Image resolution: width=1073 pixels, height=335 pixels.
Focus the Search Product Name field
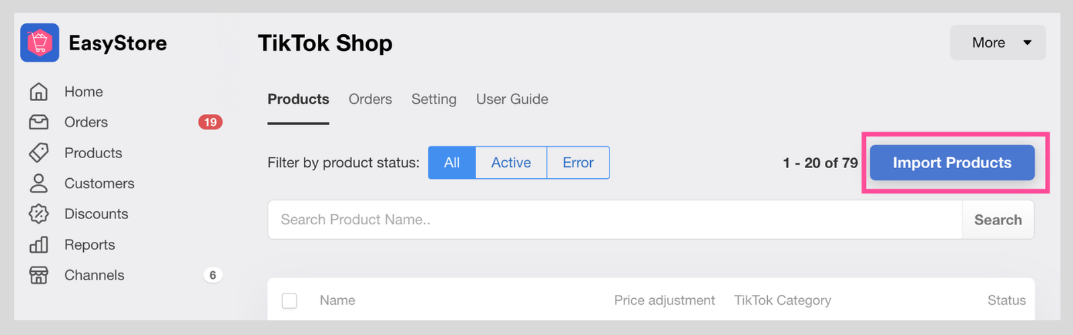[x=615, y=220]
